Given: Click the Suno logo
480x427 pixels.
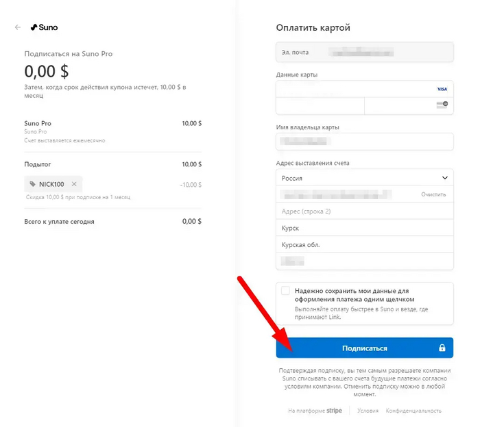Looking at the screenshot, I should point(44,28).
